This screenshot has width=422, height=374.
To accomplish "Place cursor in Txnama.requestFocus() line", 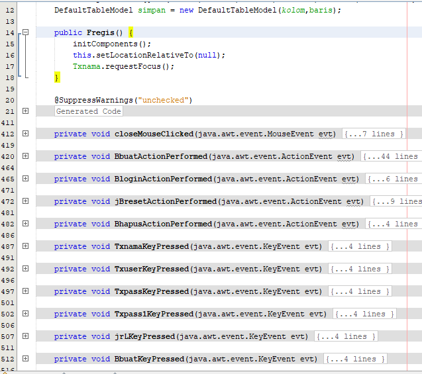I will [x=123, y=66].
